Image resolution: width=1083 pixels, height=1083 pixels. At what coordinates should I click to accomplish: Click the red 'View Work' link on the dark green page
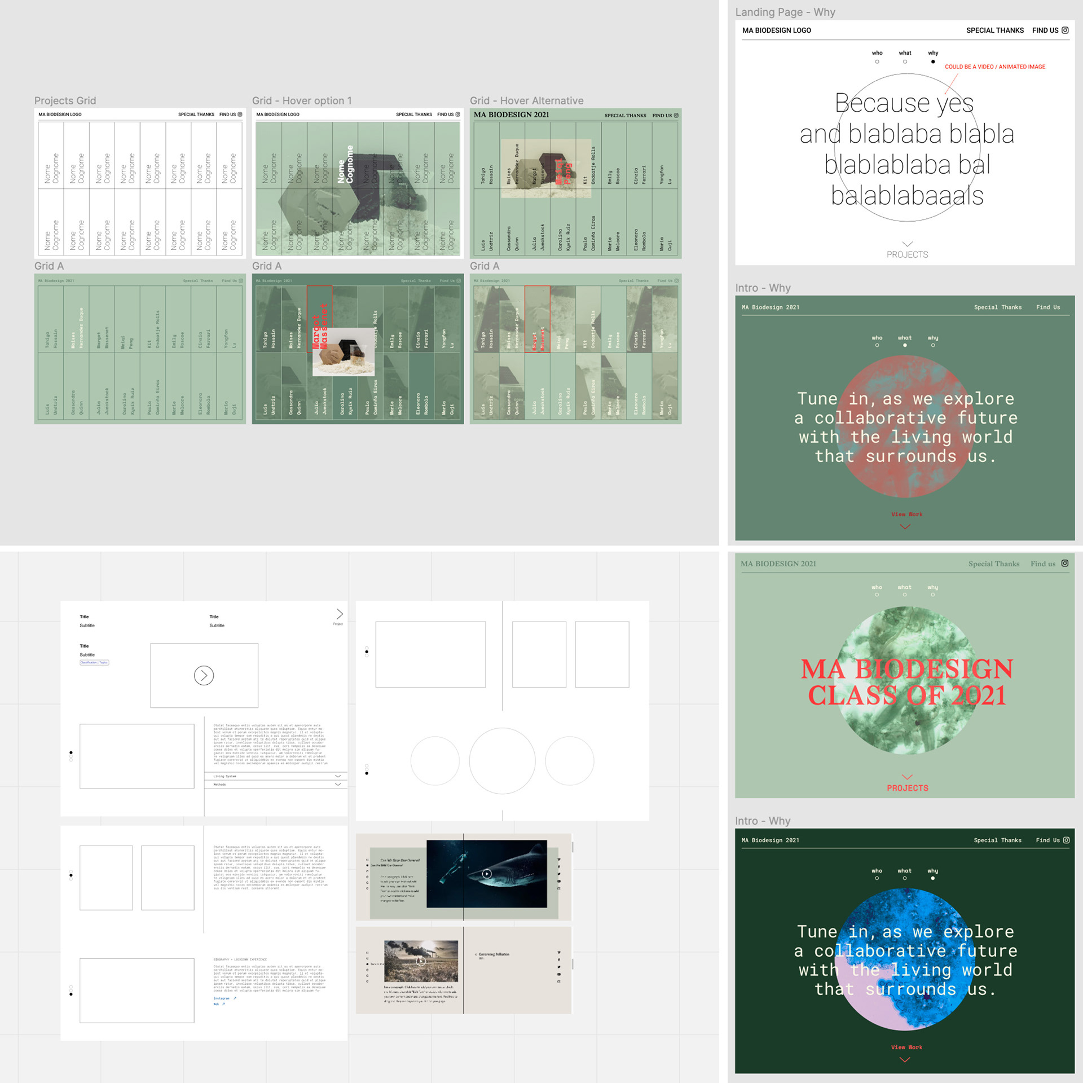[906, 1047]
